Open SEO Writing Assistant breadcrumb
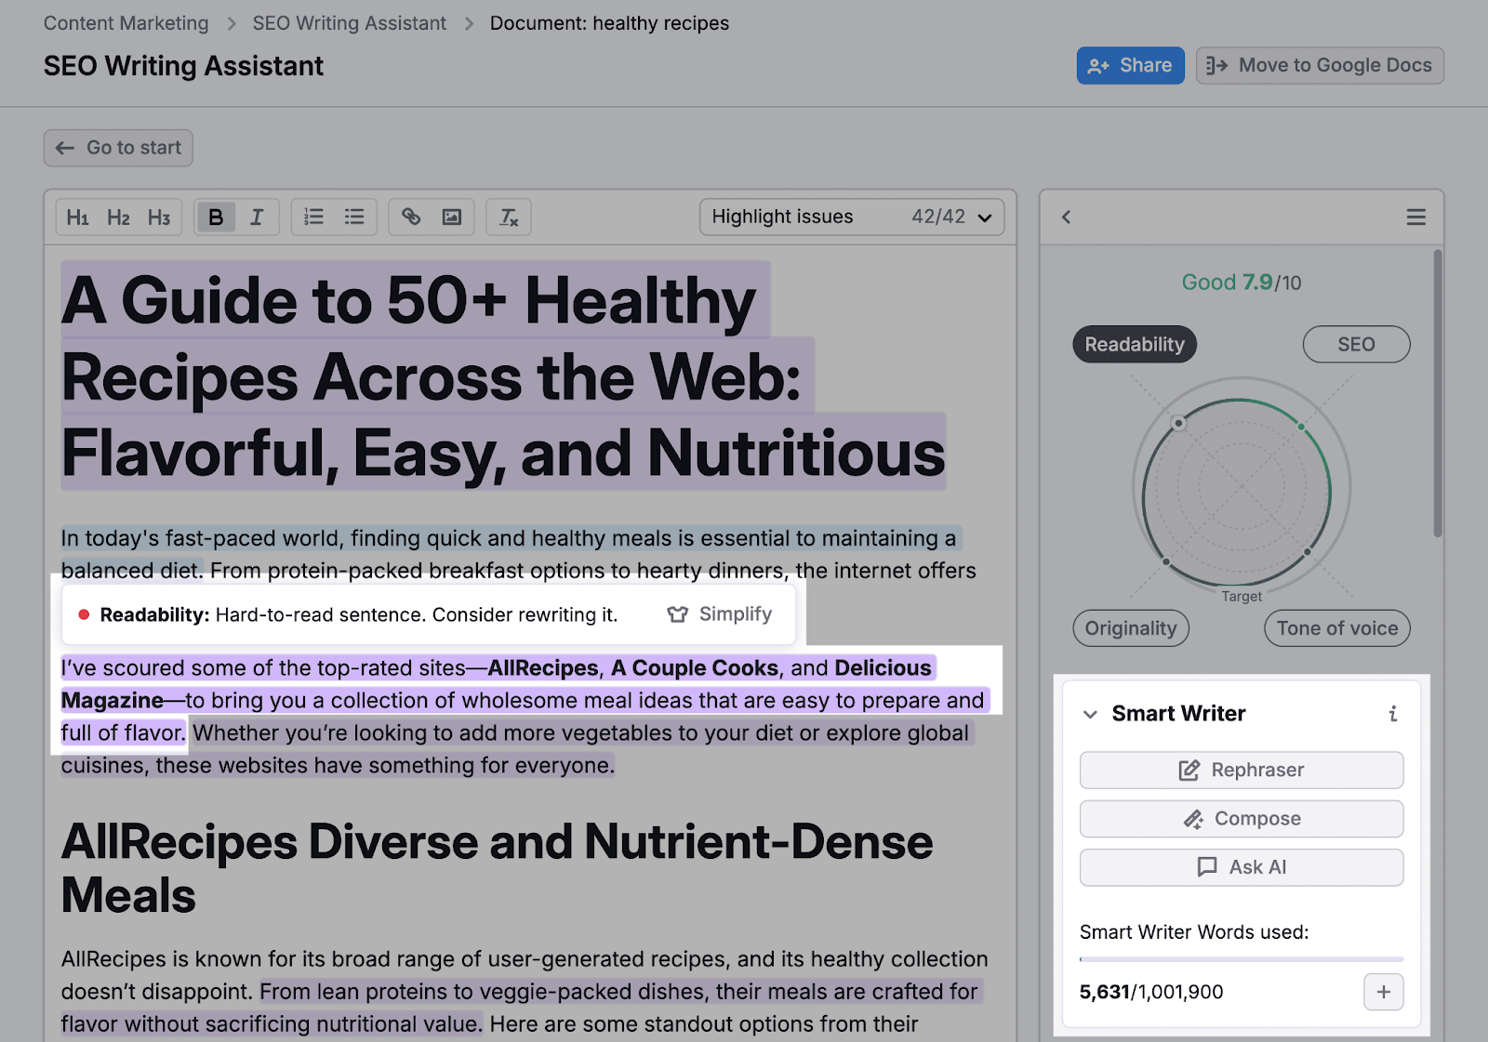1488x1042 pixels. (349, 22)
